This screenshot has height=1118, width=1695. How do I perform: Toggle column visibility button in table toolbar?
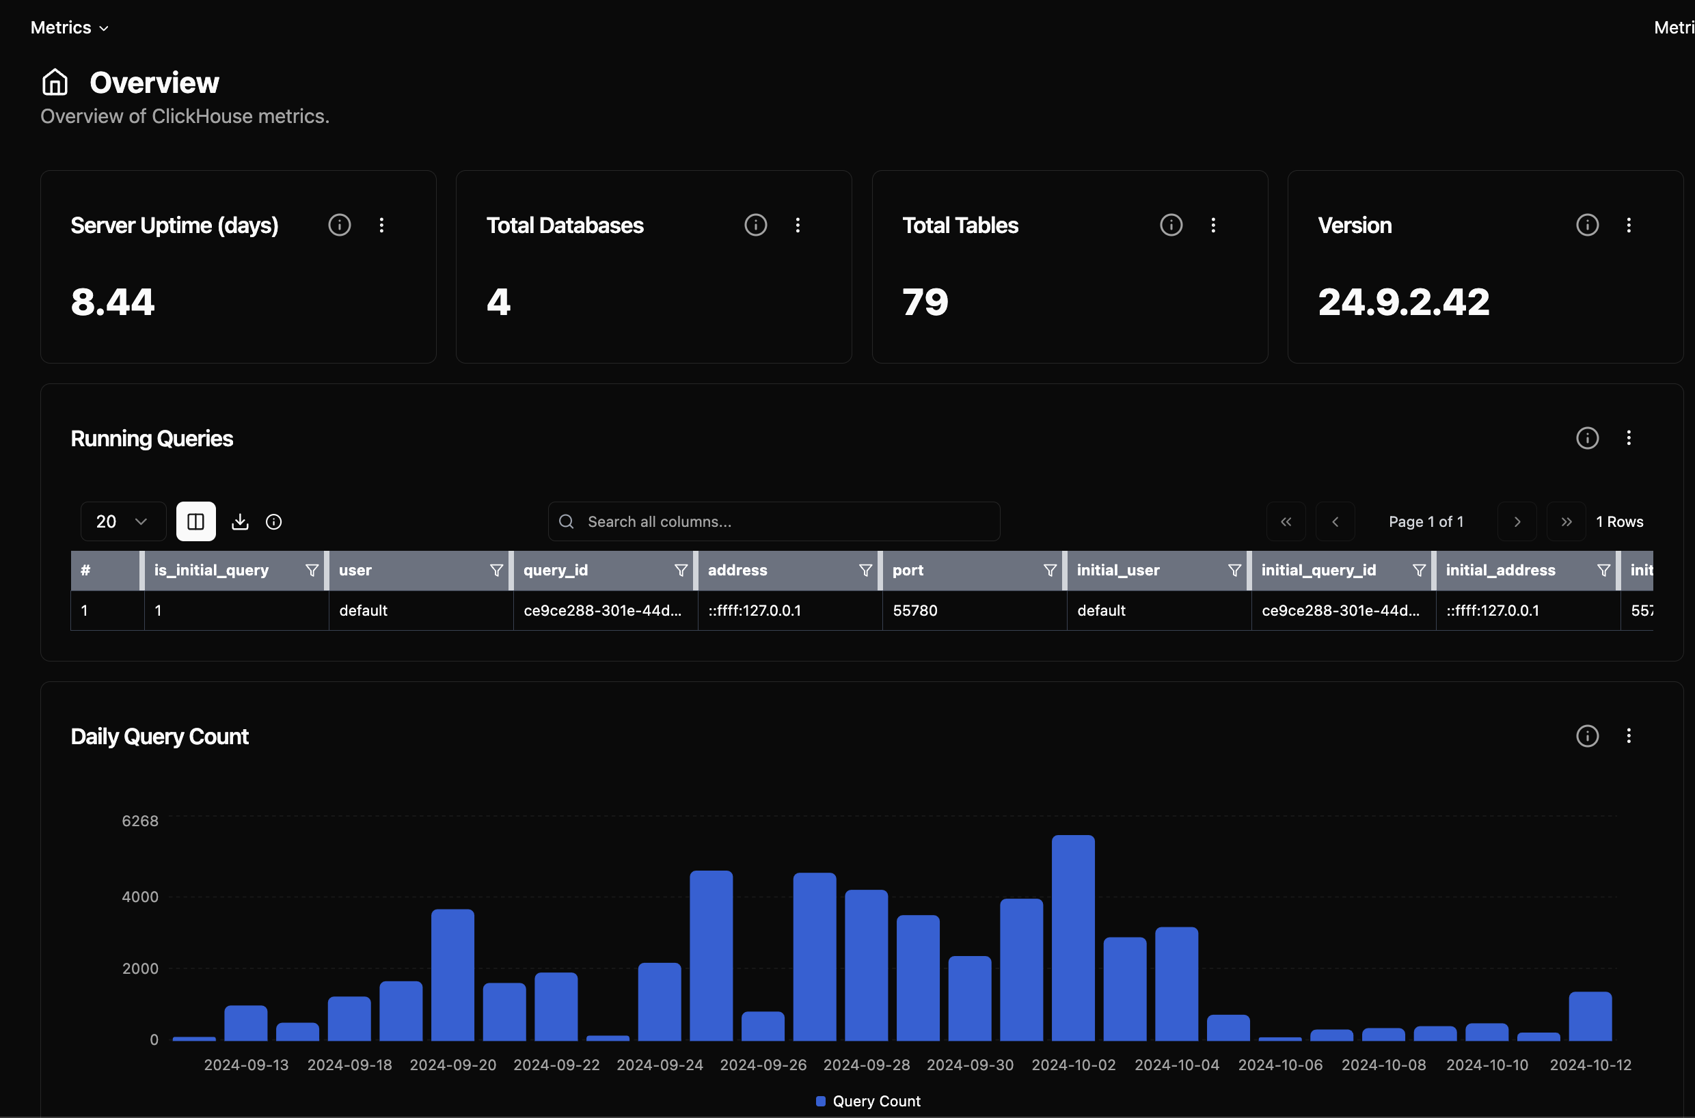coord(196,522)
